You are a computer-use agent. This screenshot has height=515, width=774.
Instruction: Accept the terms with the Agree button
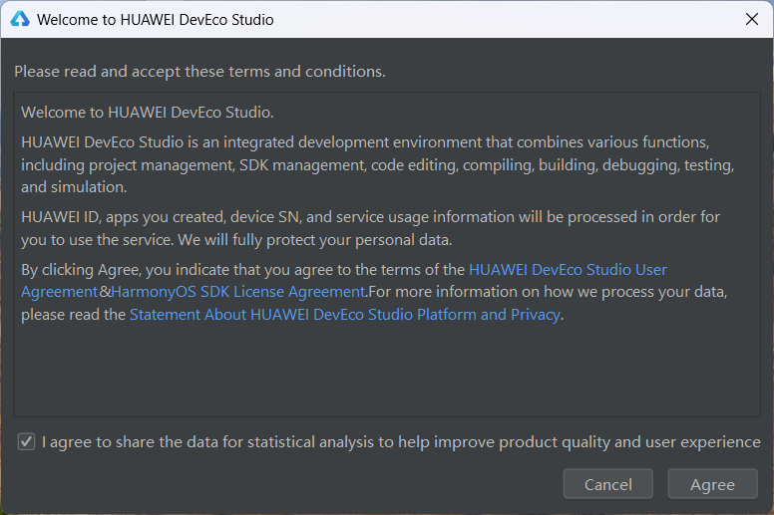(712, 484)
